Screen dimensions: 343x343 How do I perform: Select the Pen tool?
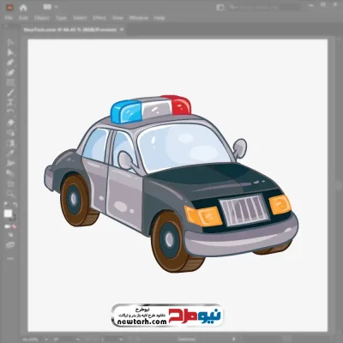click(x=10, y=63)
